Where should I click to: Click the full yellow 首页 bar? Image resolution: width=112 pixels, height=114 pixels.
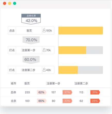pos(81,30)
